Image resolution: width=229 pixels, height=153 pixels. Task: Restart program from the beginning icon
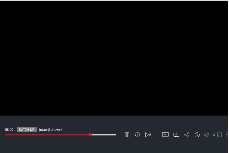click(137, 135)
